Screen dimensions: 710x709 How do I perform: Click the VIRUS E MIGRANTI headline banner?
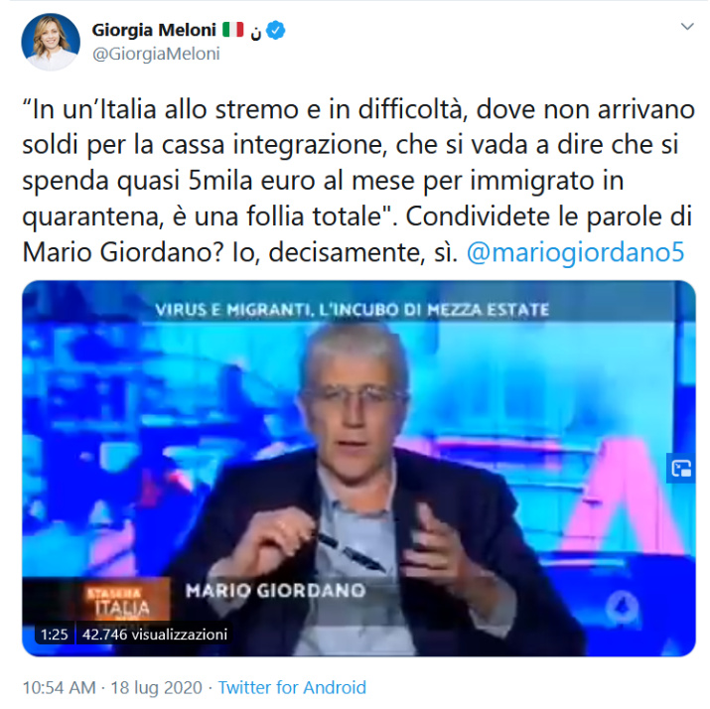click(352, 310)
